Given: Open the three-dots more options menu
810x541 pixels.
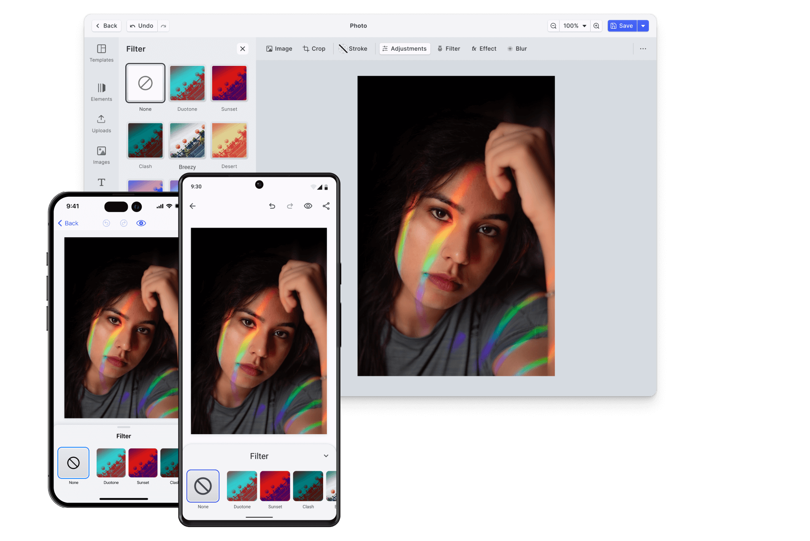Looking at the screenshot, I should tap(643, 49).
